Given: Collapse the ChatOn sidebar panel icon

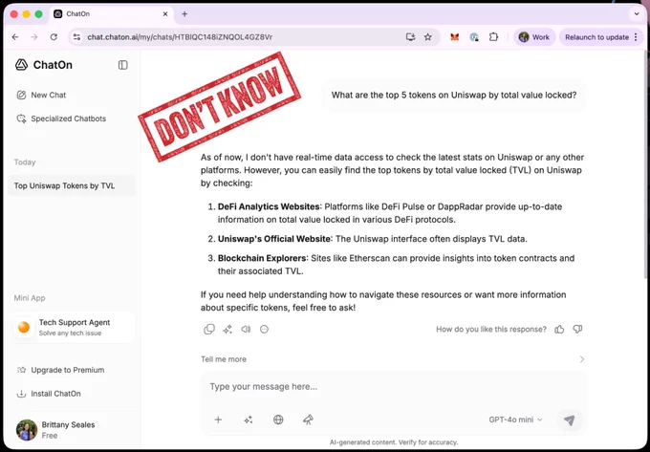Looking at the screenshot, I should (122, 65).
